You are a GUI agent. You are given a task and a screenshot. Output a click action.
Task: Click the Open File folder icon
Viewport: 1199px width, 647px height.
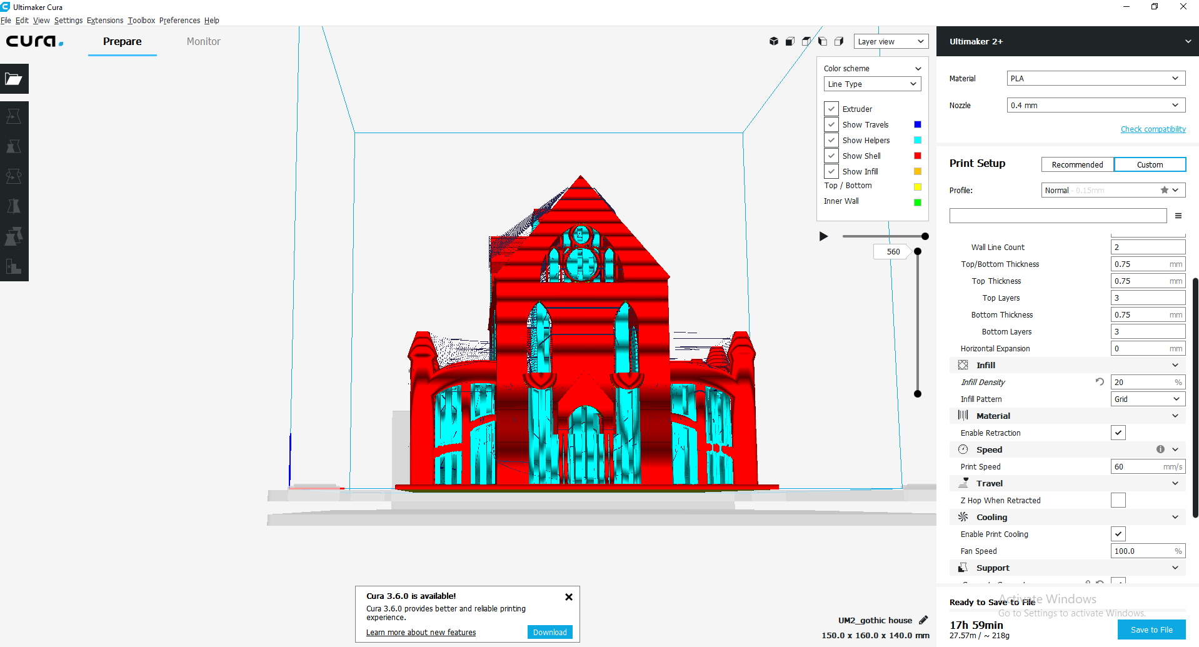(14, 79)
